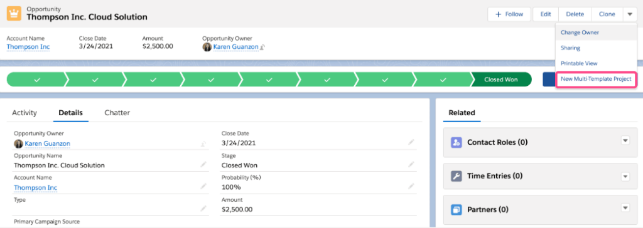Open Thompson Inc link in Details

(36, 187)
